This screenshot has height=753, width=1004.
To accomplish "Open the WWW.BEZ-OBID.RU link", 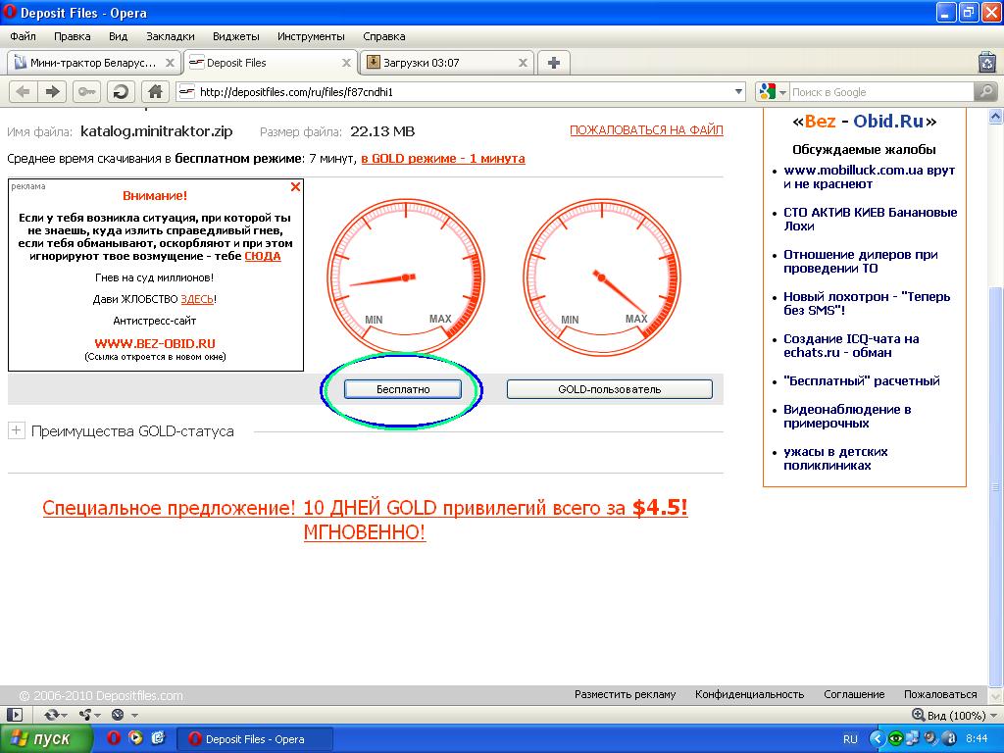I will pos(155,343).
